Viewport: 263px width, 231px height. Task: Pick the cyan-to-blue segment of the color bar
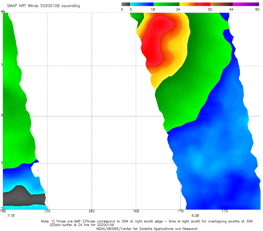tap(142, 4)
